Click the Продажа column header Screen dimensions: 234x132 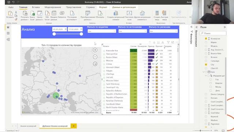[x=167, y=47]
